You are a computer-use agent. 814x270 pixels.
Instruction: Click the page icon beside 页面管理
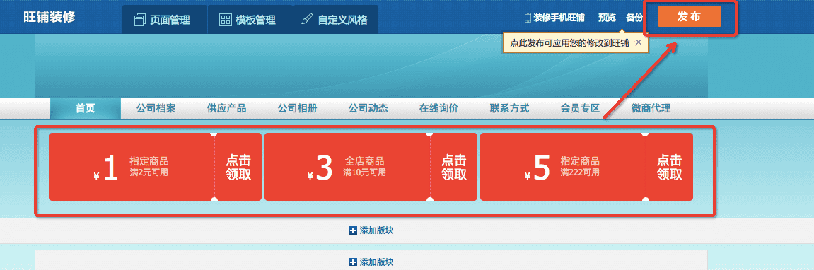coord(139,20)
